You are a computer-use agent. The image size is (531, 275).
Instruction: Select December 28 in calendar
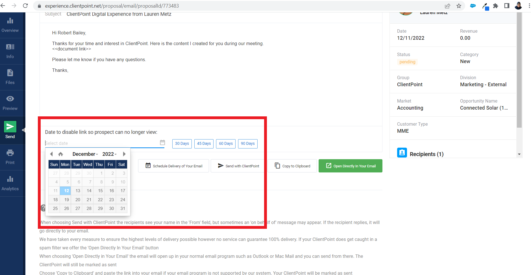click(88, 209)
